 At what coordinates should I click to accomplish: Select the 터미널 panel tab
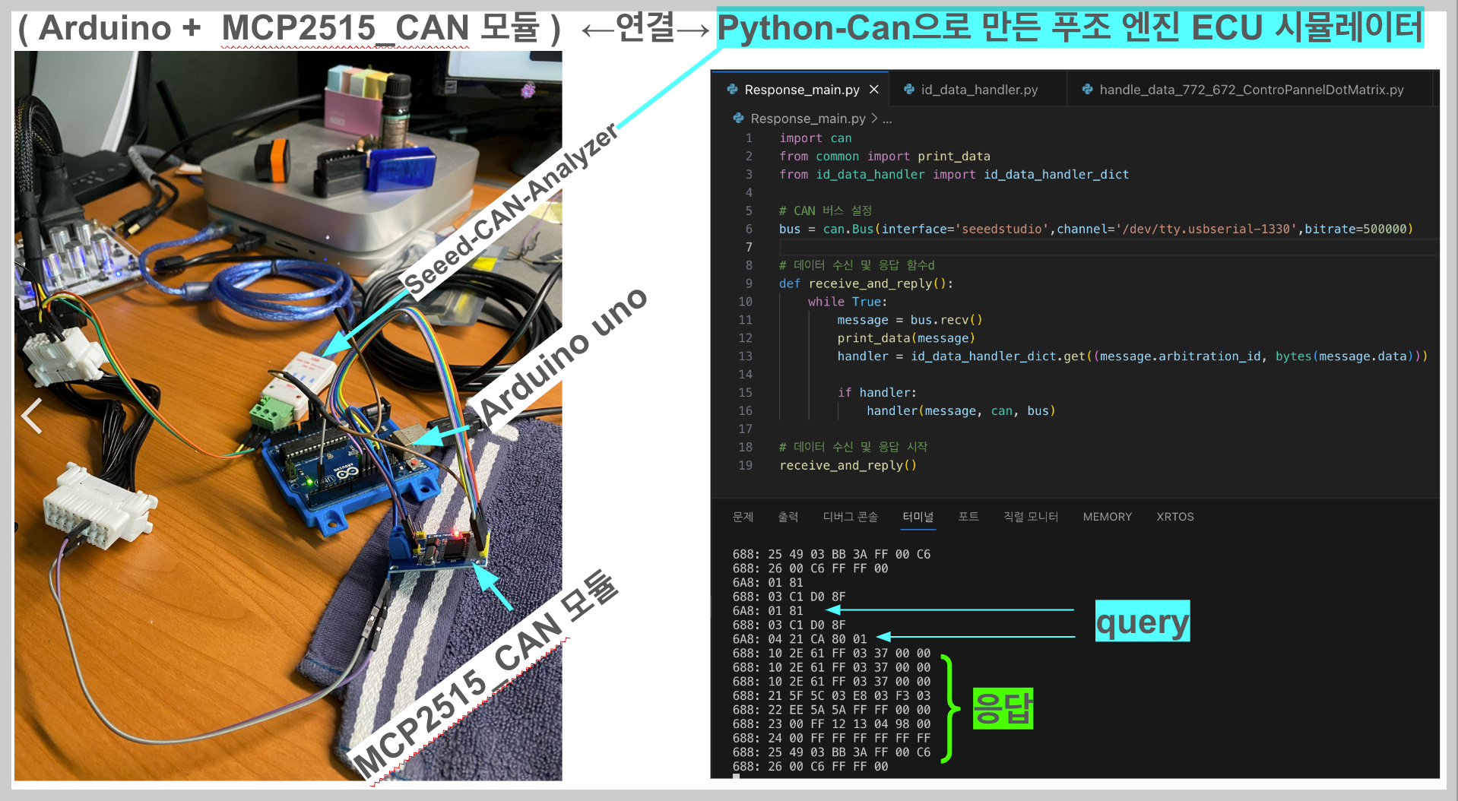[918, 517]
